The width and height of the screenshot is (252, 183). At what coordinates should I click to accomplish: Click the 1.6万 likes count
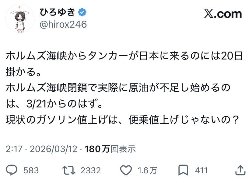coord(147,170)
